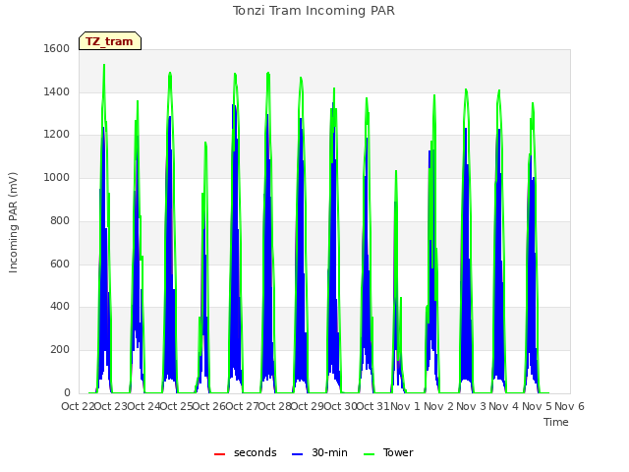The width and height of the screenshot is (629, 472).
Task: Click the 'Time' x-axis label
Action: pyautogui.click(x=556, y=422)
